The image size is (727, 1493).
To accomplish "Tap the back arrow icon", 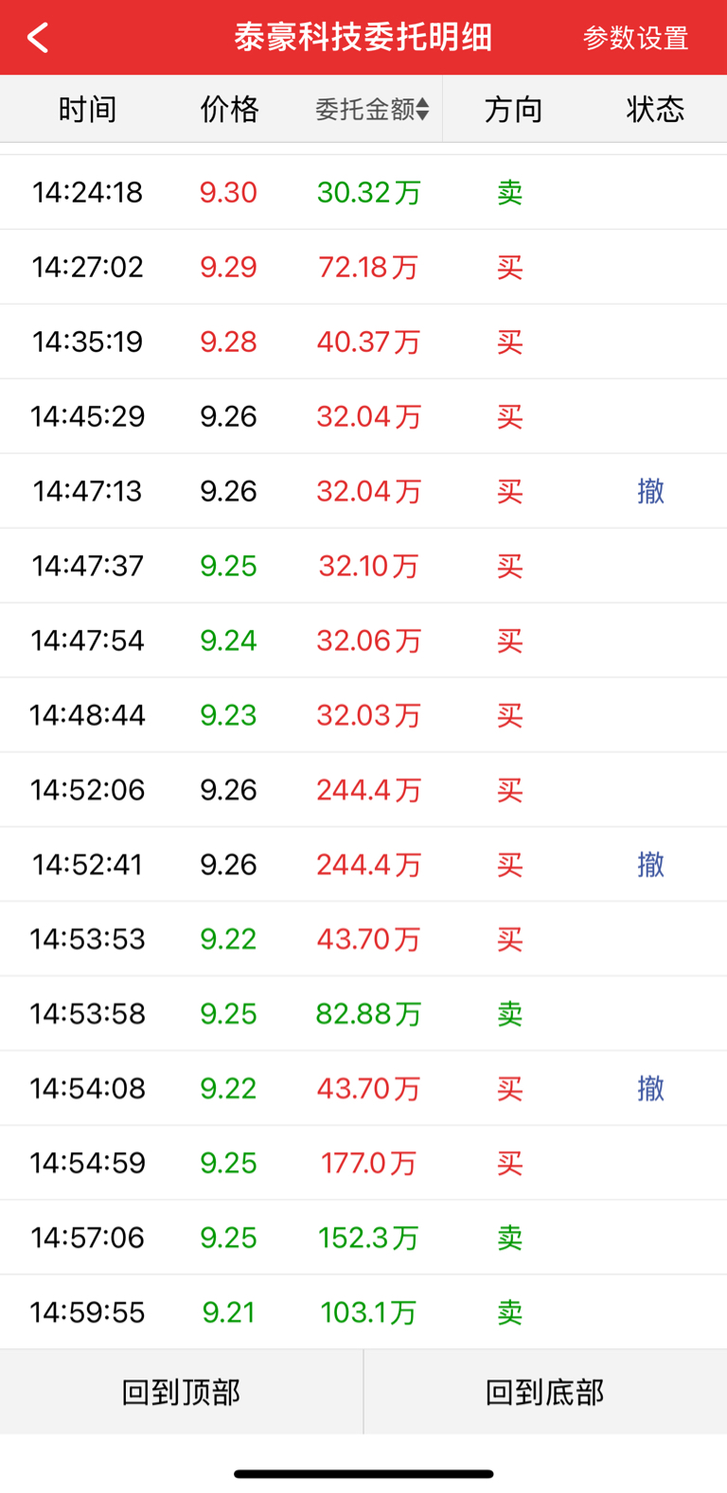I will (x=38, y=38).
